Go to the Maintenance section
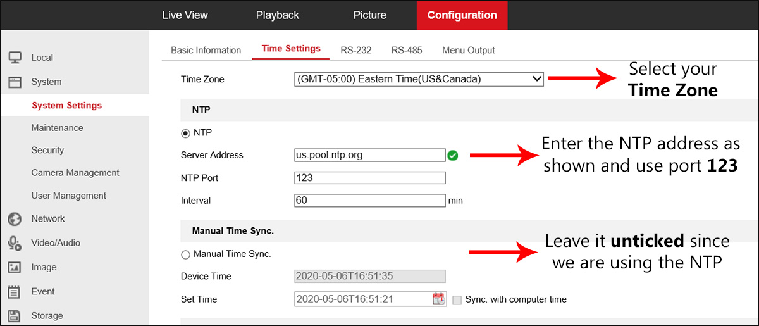Viewport: 759px width, 326px height. (x=57, y=128)
